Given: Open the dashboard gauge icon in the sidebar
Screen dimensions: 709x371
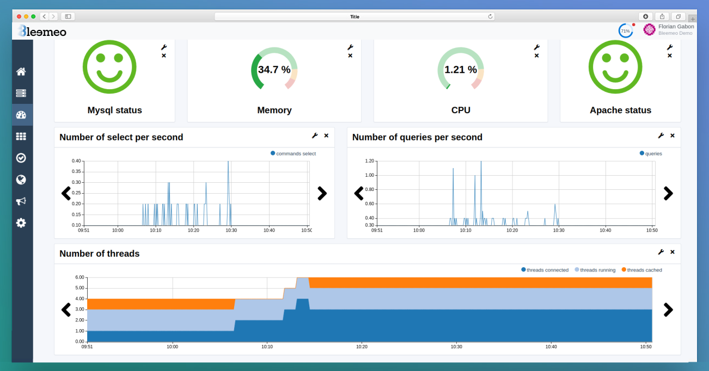Looking at the screenshot, I should pyautogui.click(x=21, y=114).
